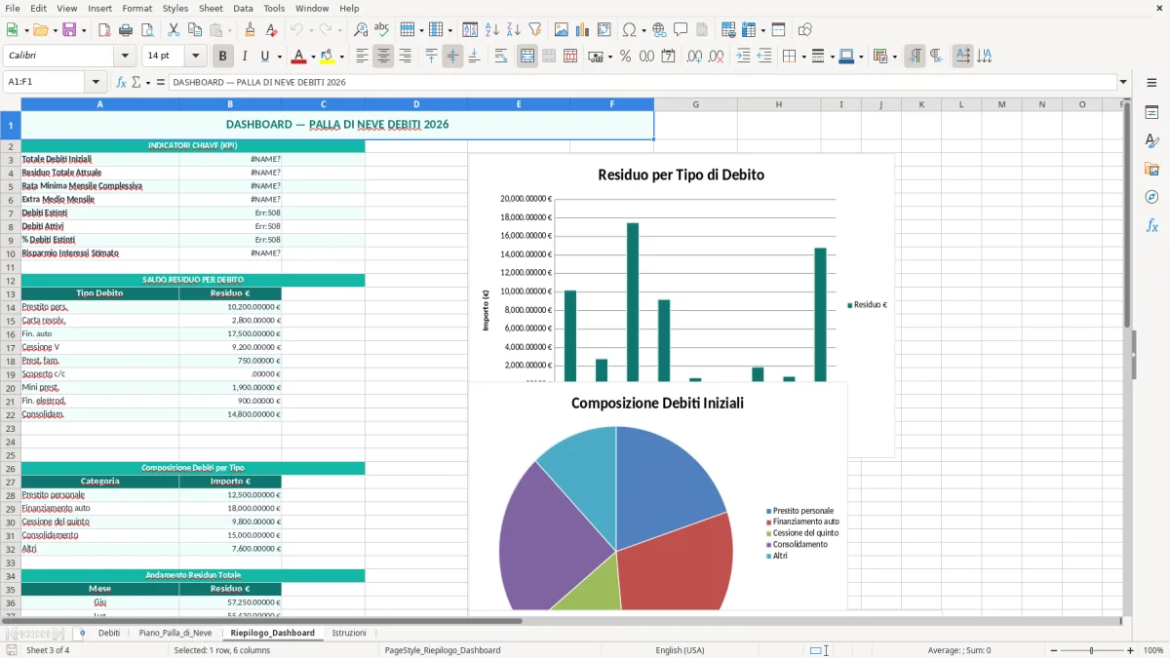
Task: Clone formatting with paintbrush icon
Action: point(250,30)
